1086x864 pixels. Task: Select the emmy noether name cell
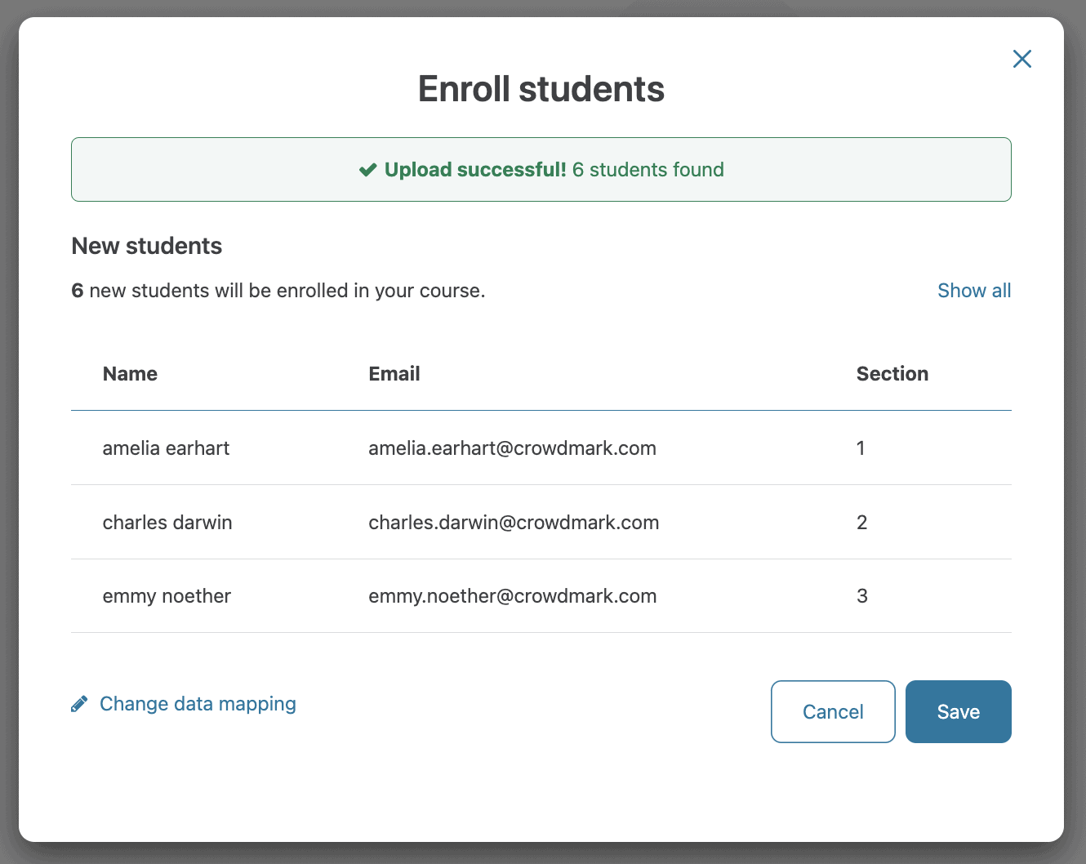point(167,596)
